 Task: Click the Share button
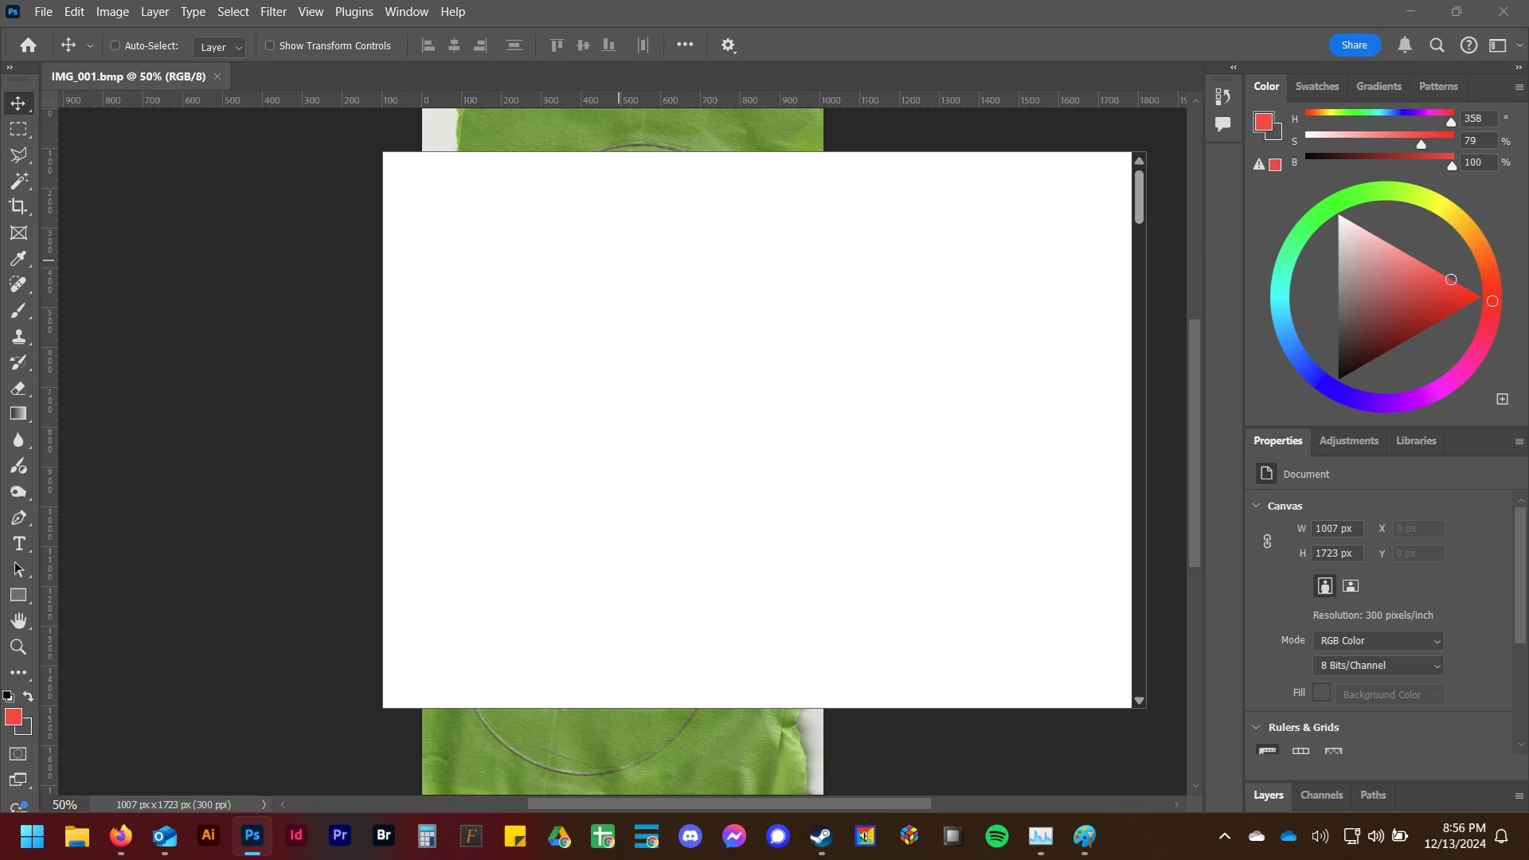coord(1354,45)
